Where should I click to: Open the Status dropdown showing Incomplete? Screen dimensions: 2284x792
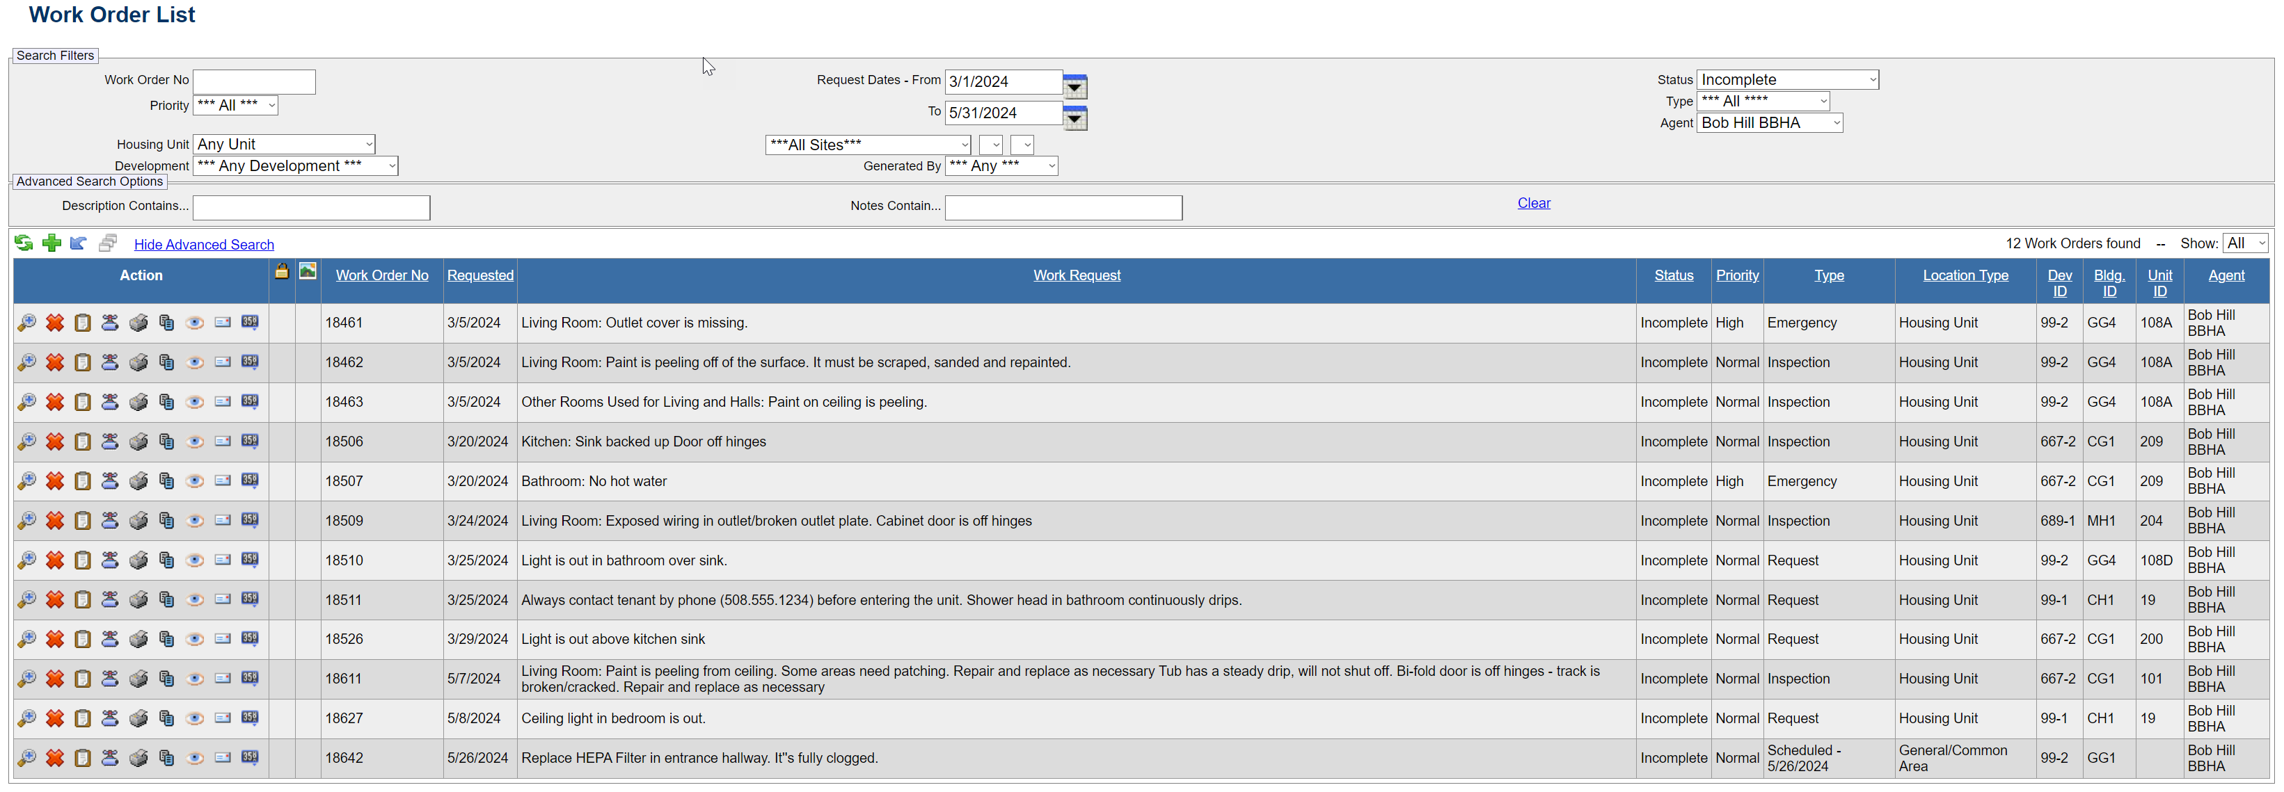point(1786,80)
